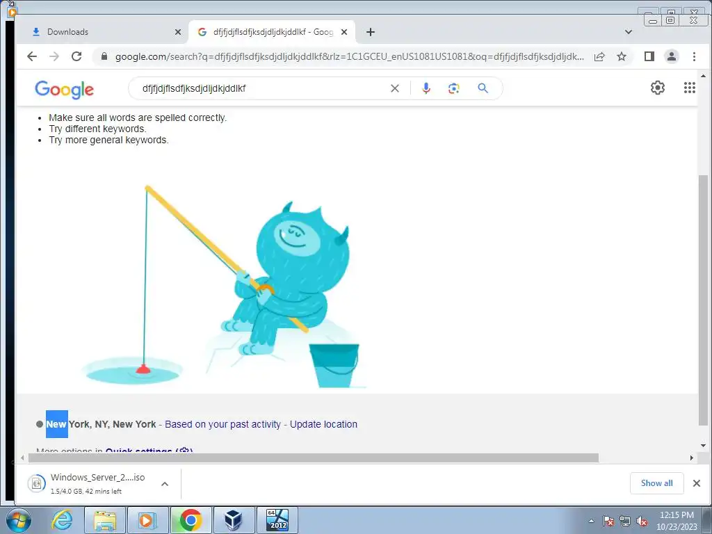Click the vertical scrollbar thumb
Viewport: 712px width, 534px height.
point(703,300)
